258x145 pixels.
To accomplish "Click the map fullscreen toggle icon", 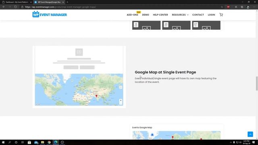I will coord(121,87).
